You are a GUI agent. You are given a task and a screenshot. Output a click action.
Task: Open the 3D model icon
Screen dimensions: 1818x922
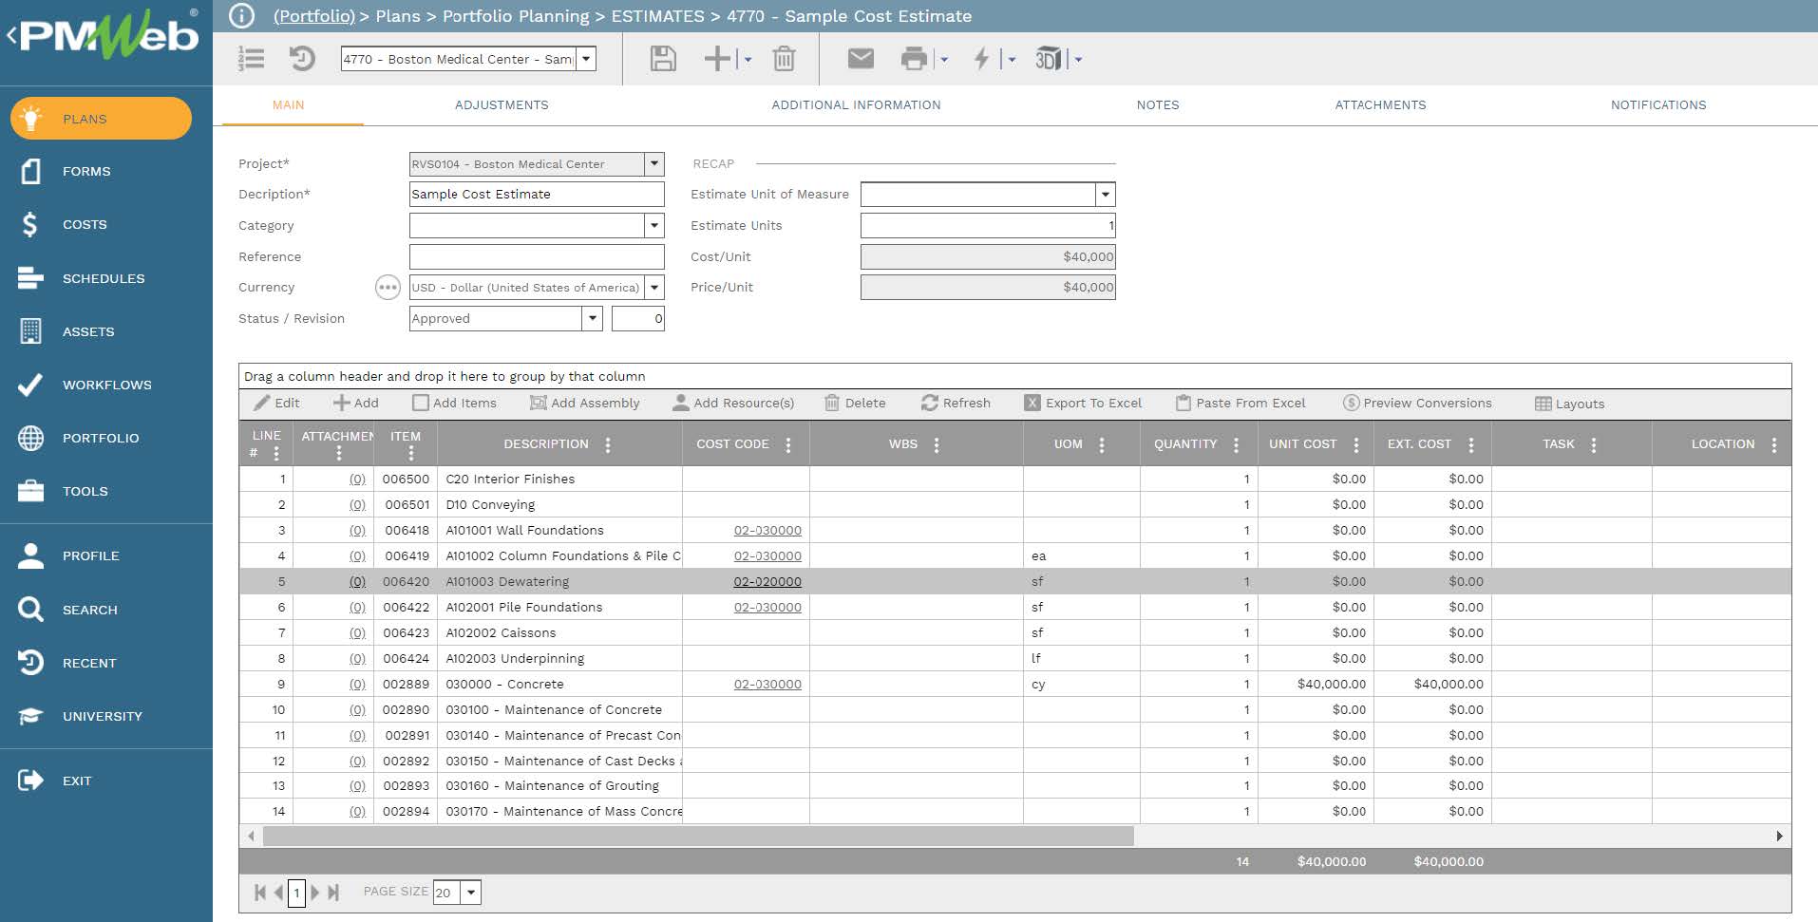(x=1048, y=59)
